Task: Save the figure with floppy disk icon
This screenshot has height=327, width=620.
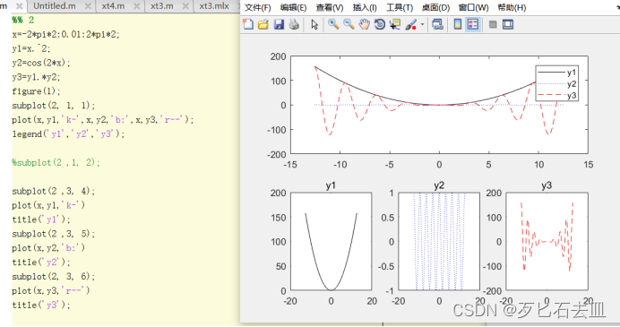Action: pyautogui.click(x=279, y=24)
